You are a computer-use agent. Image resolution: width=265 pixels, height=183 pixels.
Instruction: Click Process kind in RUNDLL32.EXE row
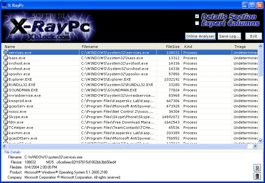coord(190,85)
